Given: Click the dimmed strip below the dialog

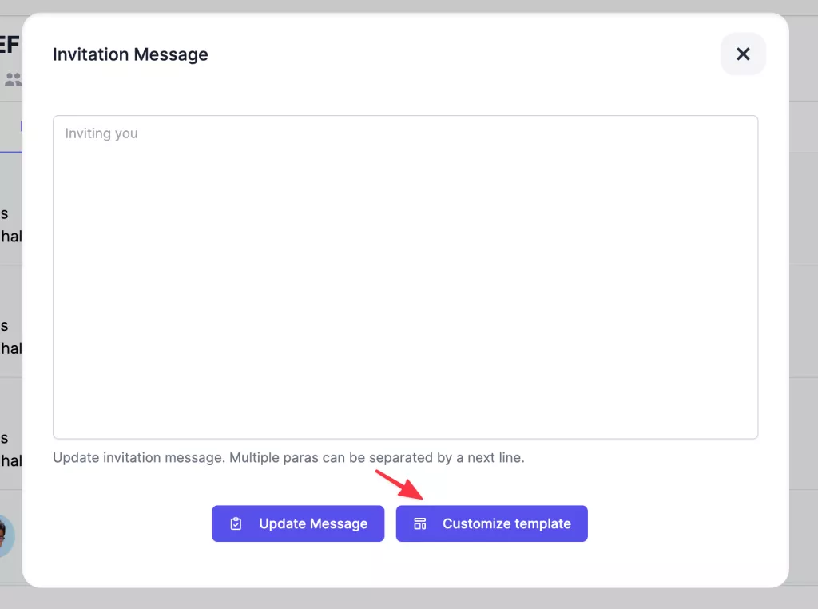Looking at the screenshot, I should click(399, 599).
